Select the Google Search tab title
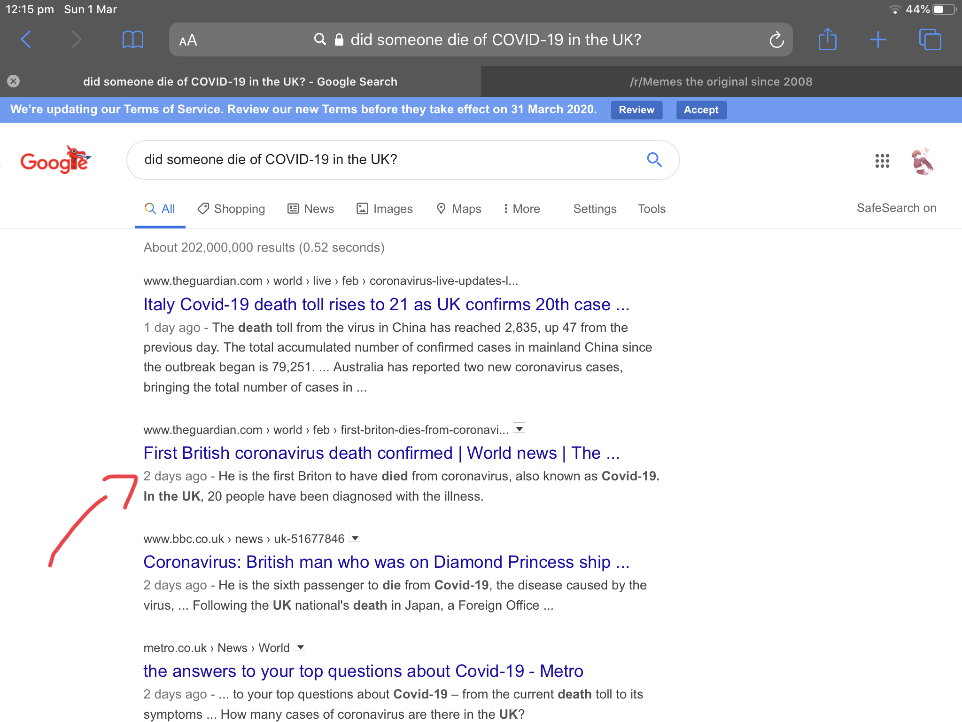The image size is (962, 722). (x=240, y=81)
